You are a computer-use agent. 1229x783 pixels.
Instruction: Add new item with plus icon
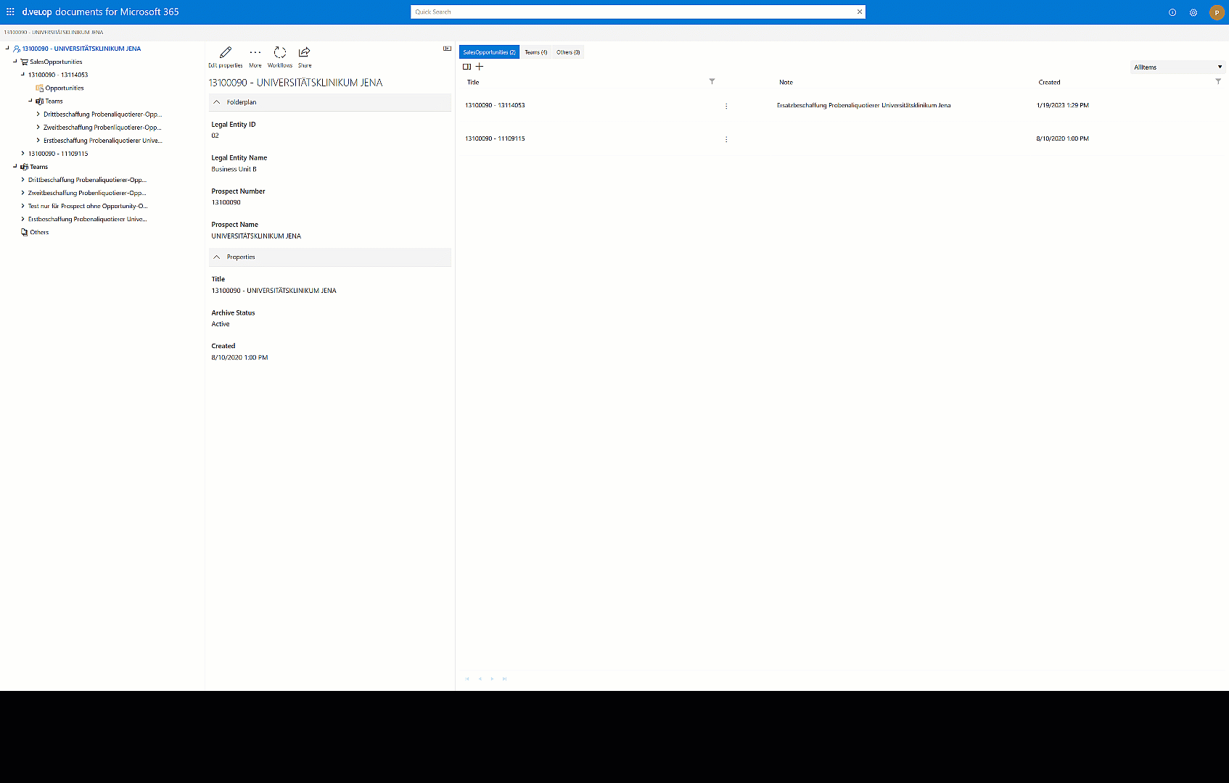[480, 67]
